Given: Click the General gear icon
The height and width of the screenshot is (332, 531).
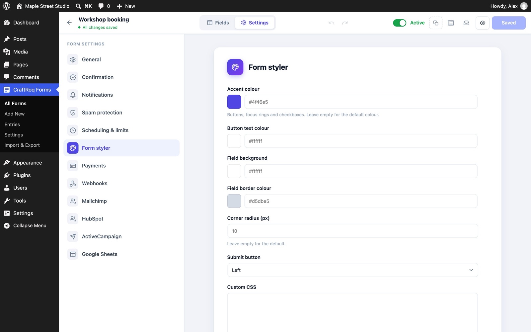Looking at the screenshot, I should pyautogui.click(x=73, y=59).
